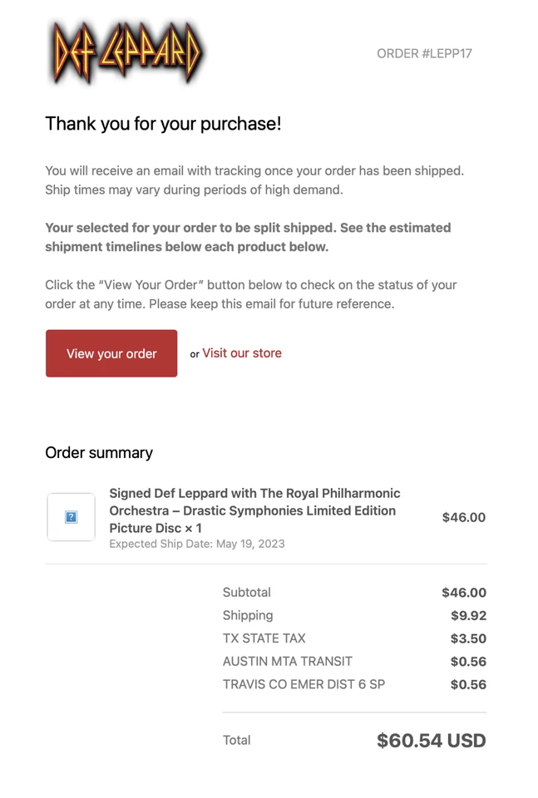Click the ORDER #LEPP17 order number
Image resolution: width=538 pixels, height=798 pixels.
[x=424, y=54]
